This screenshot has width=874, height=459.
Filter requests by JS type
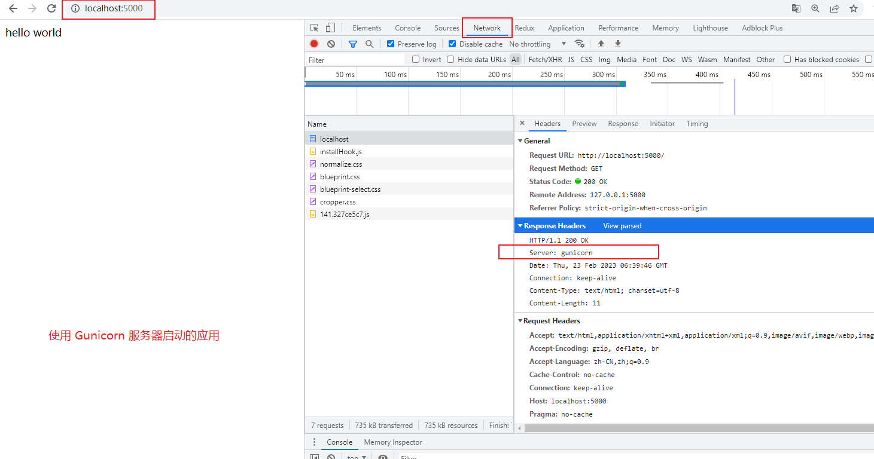[x=571, y=59]
